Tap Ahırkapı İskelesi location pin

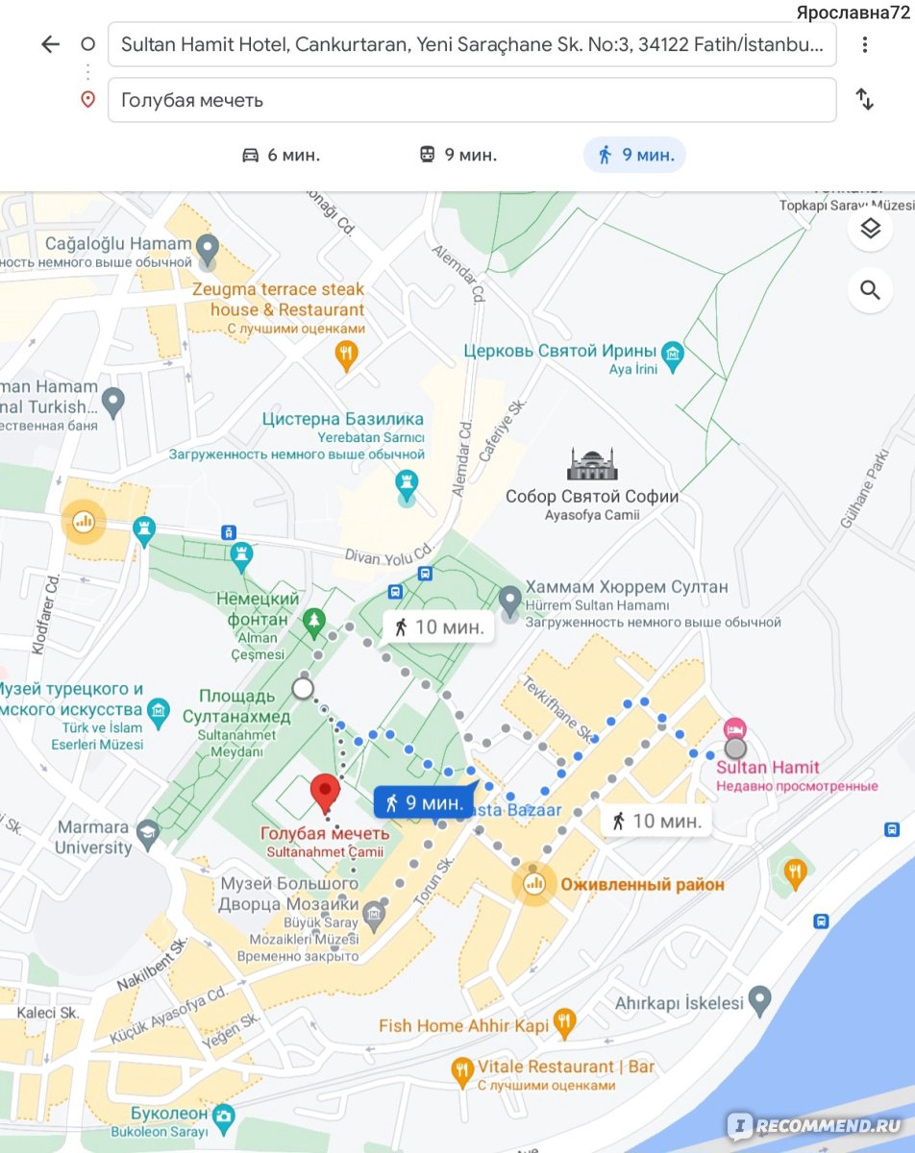tap(760, 1000)
